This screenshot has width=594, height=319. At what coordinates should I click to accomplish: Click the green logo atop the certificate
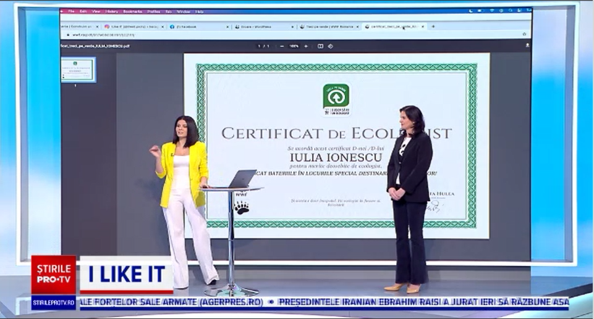(x=336, y=99)
